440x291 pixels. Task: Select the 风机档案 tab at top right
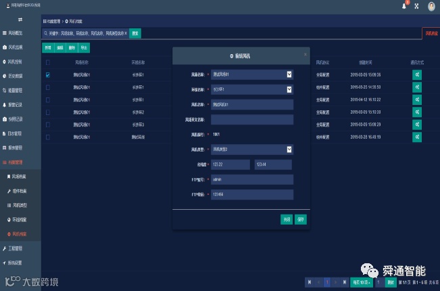(x=431, y=33)
